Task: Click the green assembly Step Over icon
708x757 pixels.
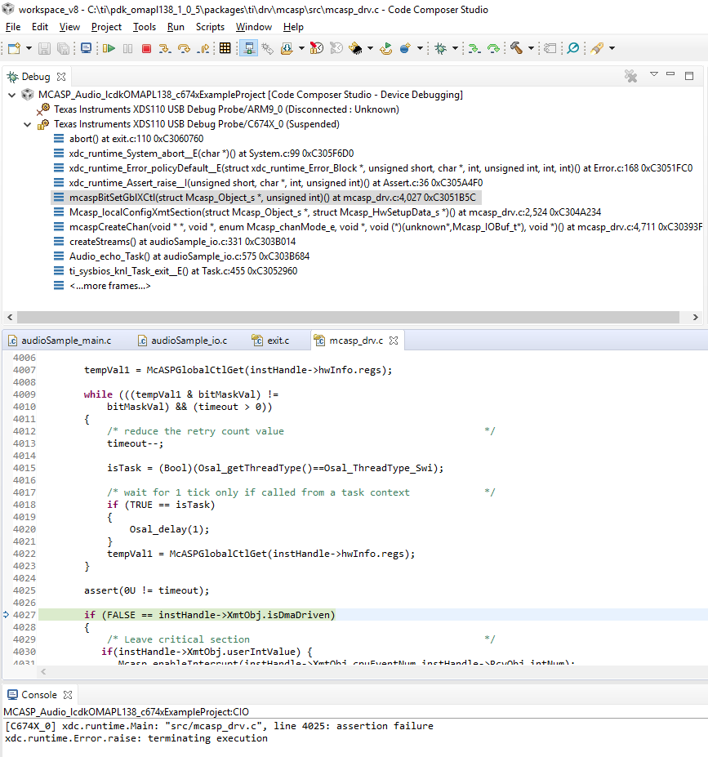Action: (x=494, y=48)
